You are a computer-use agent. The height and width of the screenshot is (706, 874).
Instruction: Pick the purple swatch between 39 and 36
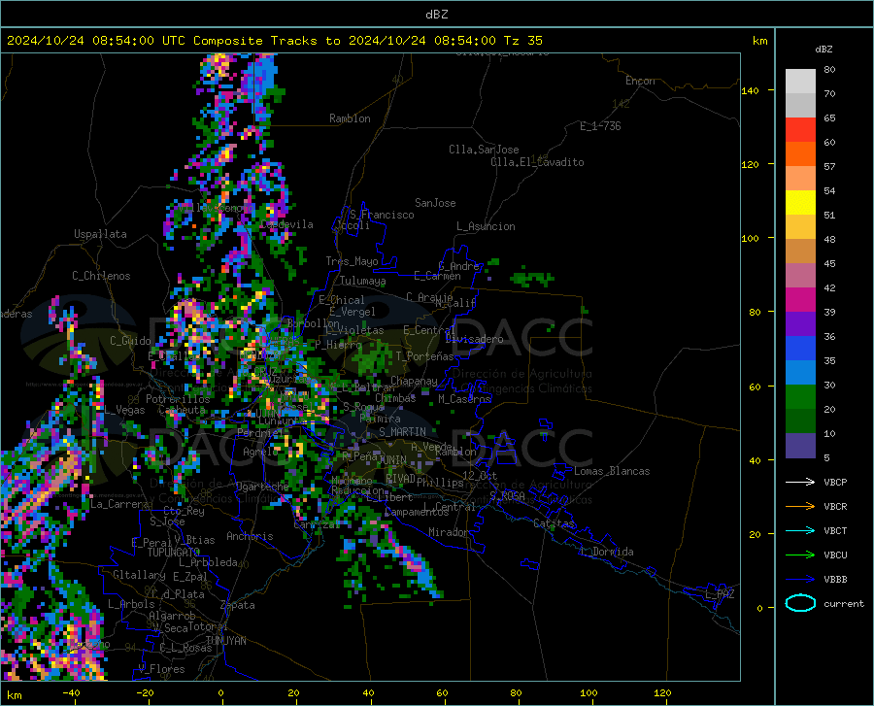(x=800, y=324)
